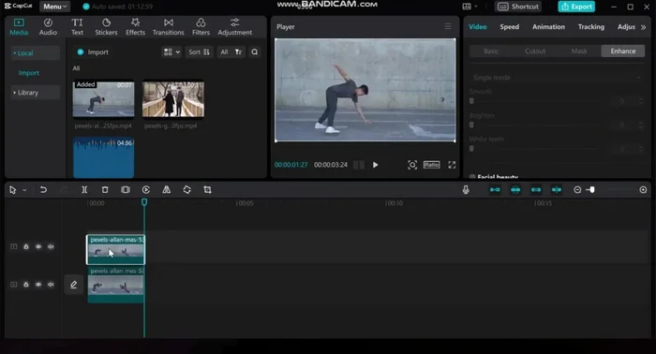The width and height of the screenshot is (656, 354).
Task: Click the rotate tool
Action: click(x=187, y=190)
